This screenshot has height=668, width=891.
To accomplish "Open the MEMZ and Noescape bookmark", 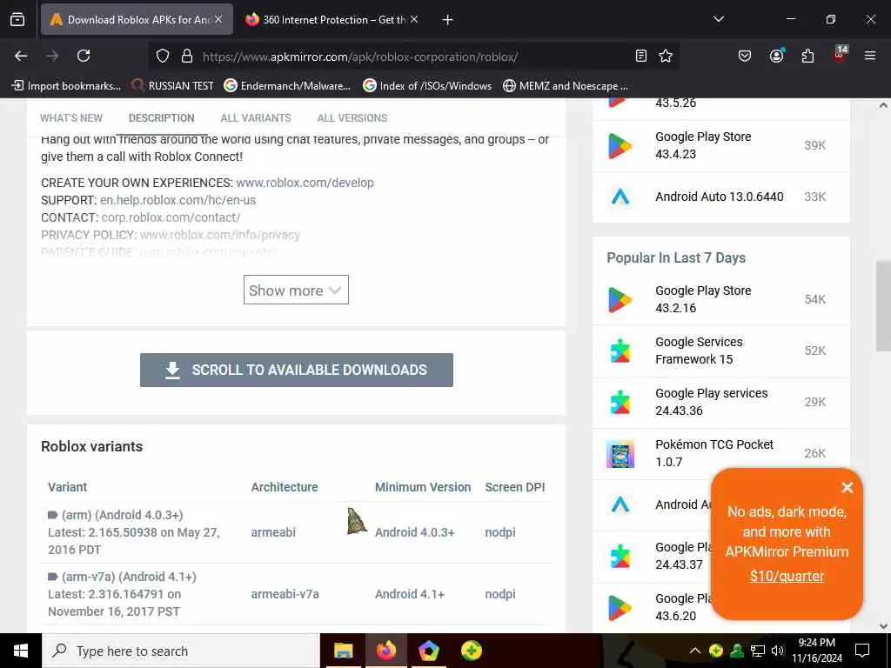I will [566, 86].
